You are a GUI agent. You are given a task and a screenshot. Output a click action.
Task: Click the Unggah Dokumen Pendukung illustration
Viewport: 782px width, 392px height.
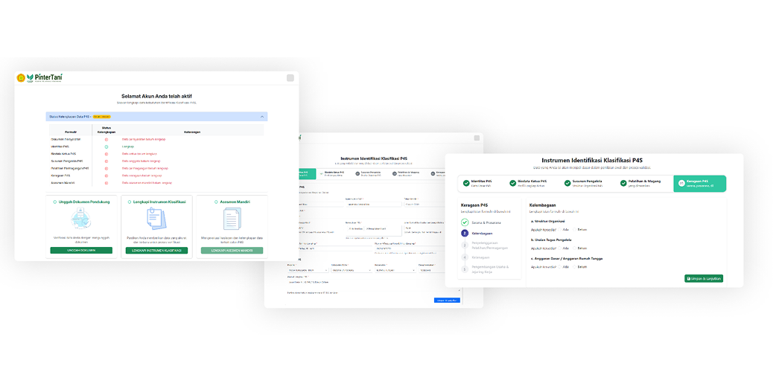[x=80, y=219]
